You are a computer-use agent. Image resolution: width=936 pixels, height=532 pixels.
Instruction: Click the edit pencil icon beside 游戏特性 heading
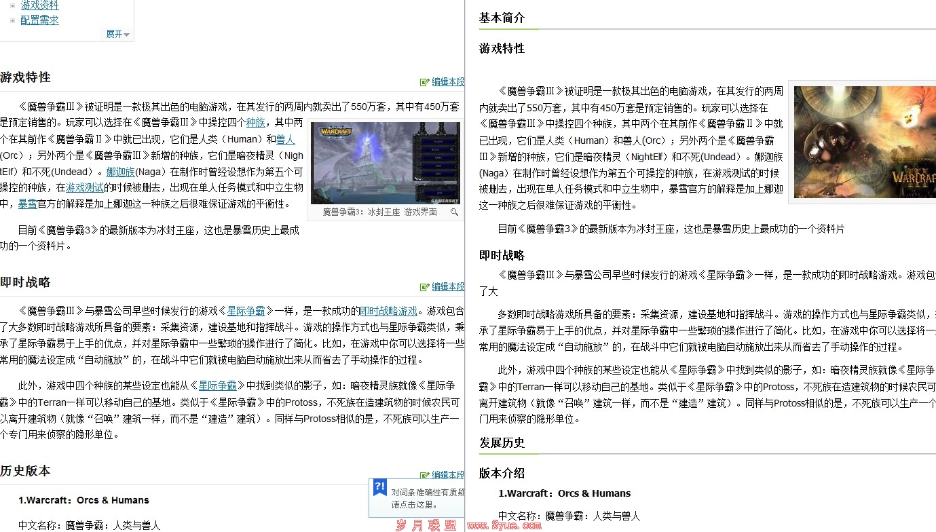(x=425, y=82)
